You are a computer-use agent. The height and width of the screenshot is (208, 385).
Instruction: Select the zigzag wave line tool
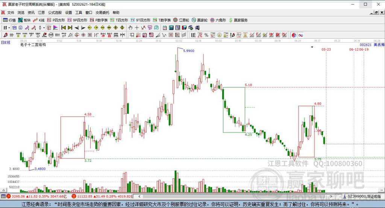pos(164,35)
